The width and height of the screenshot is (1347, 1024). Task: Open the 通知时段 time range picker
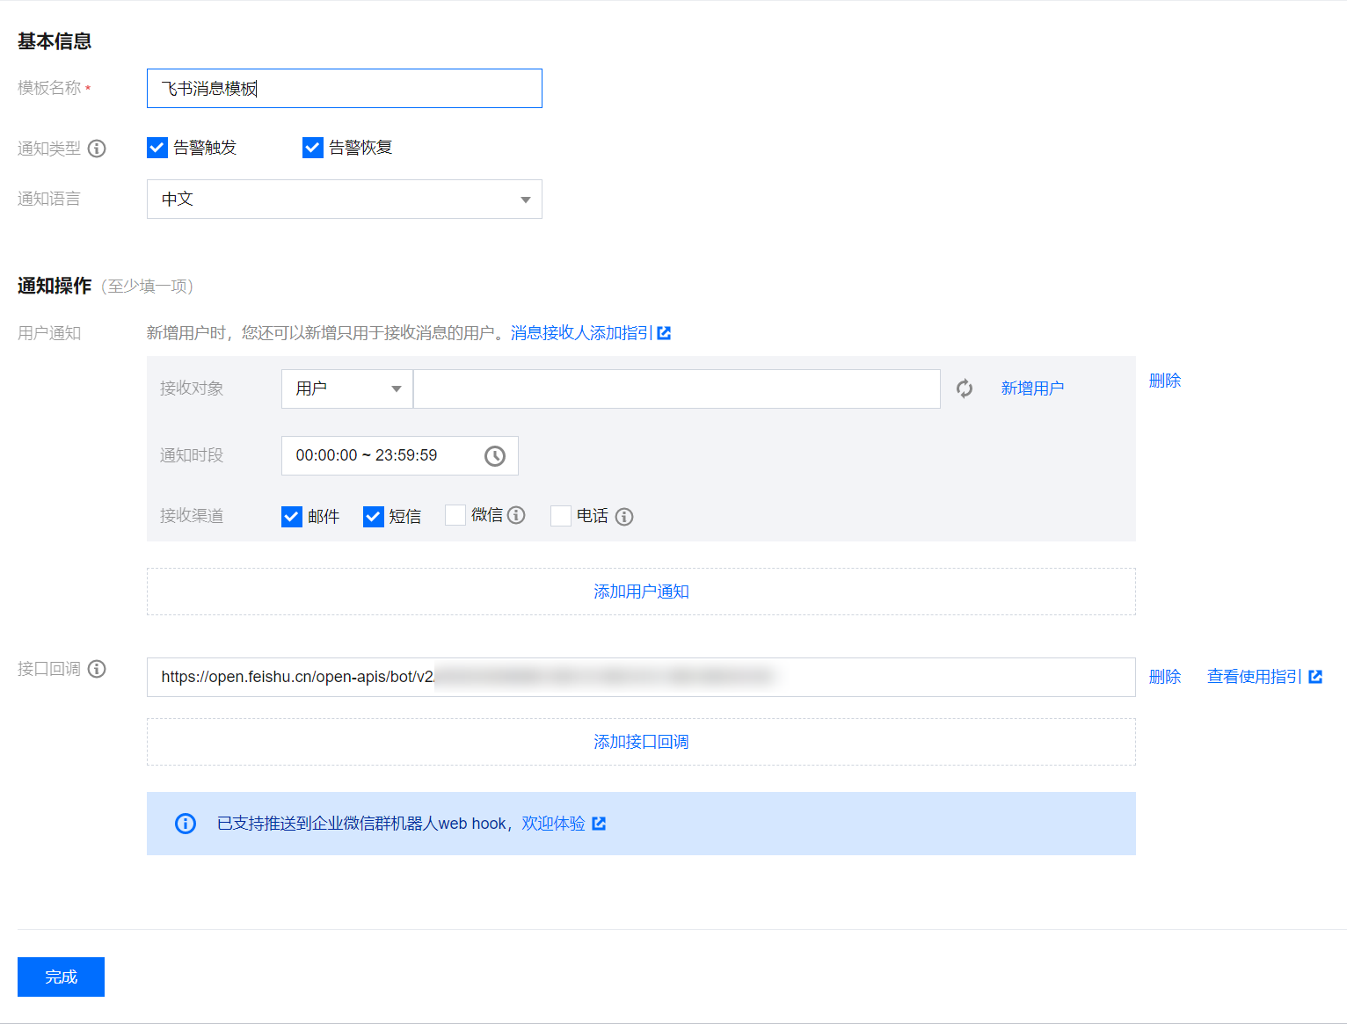[400, 456]
